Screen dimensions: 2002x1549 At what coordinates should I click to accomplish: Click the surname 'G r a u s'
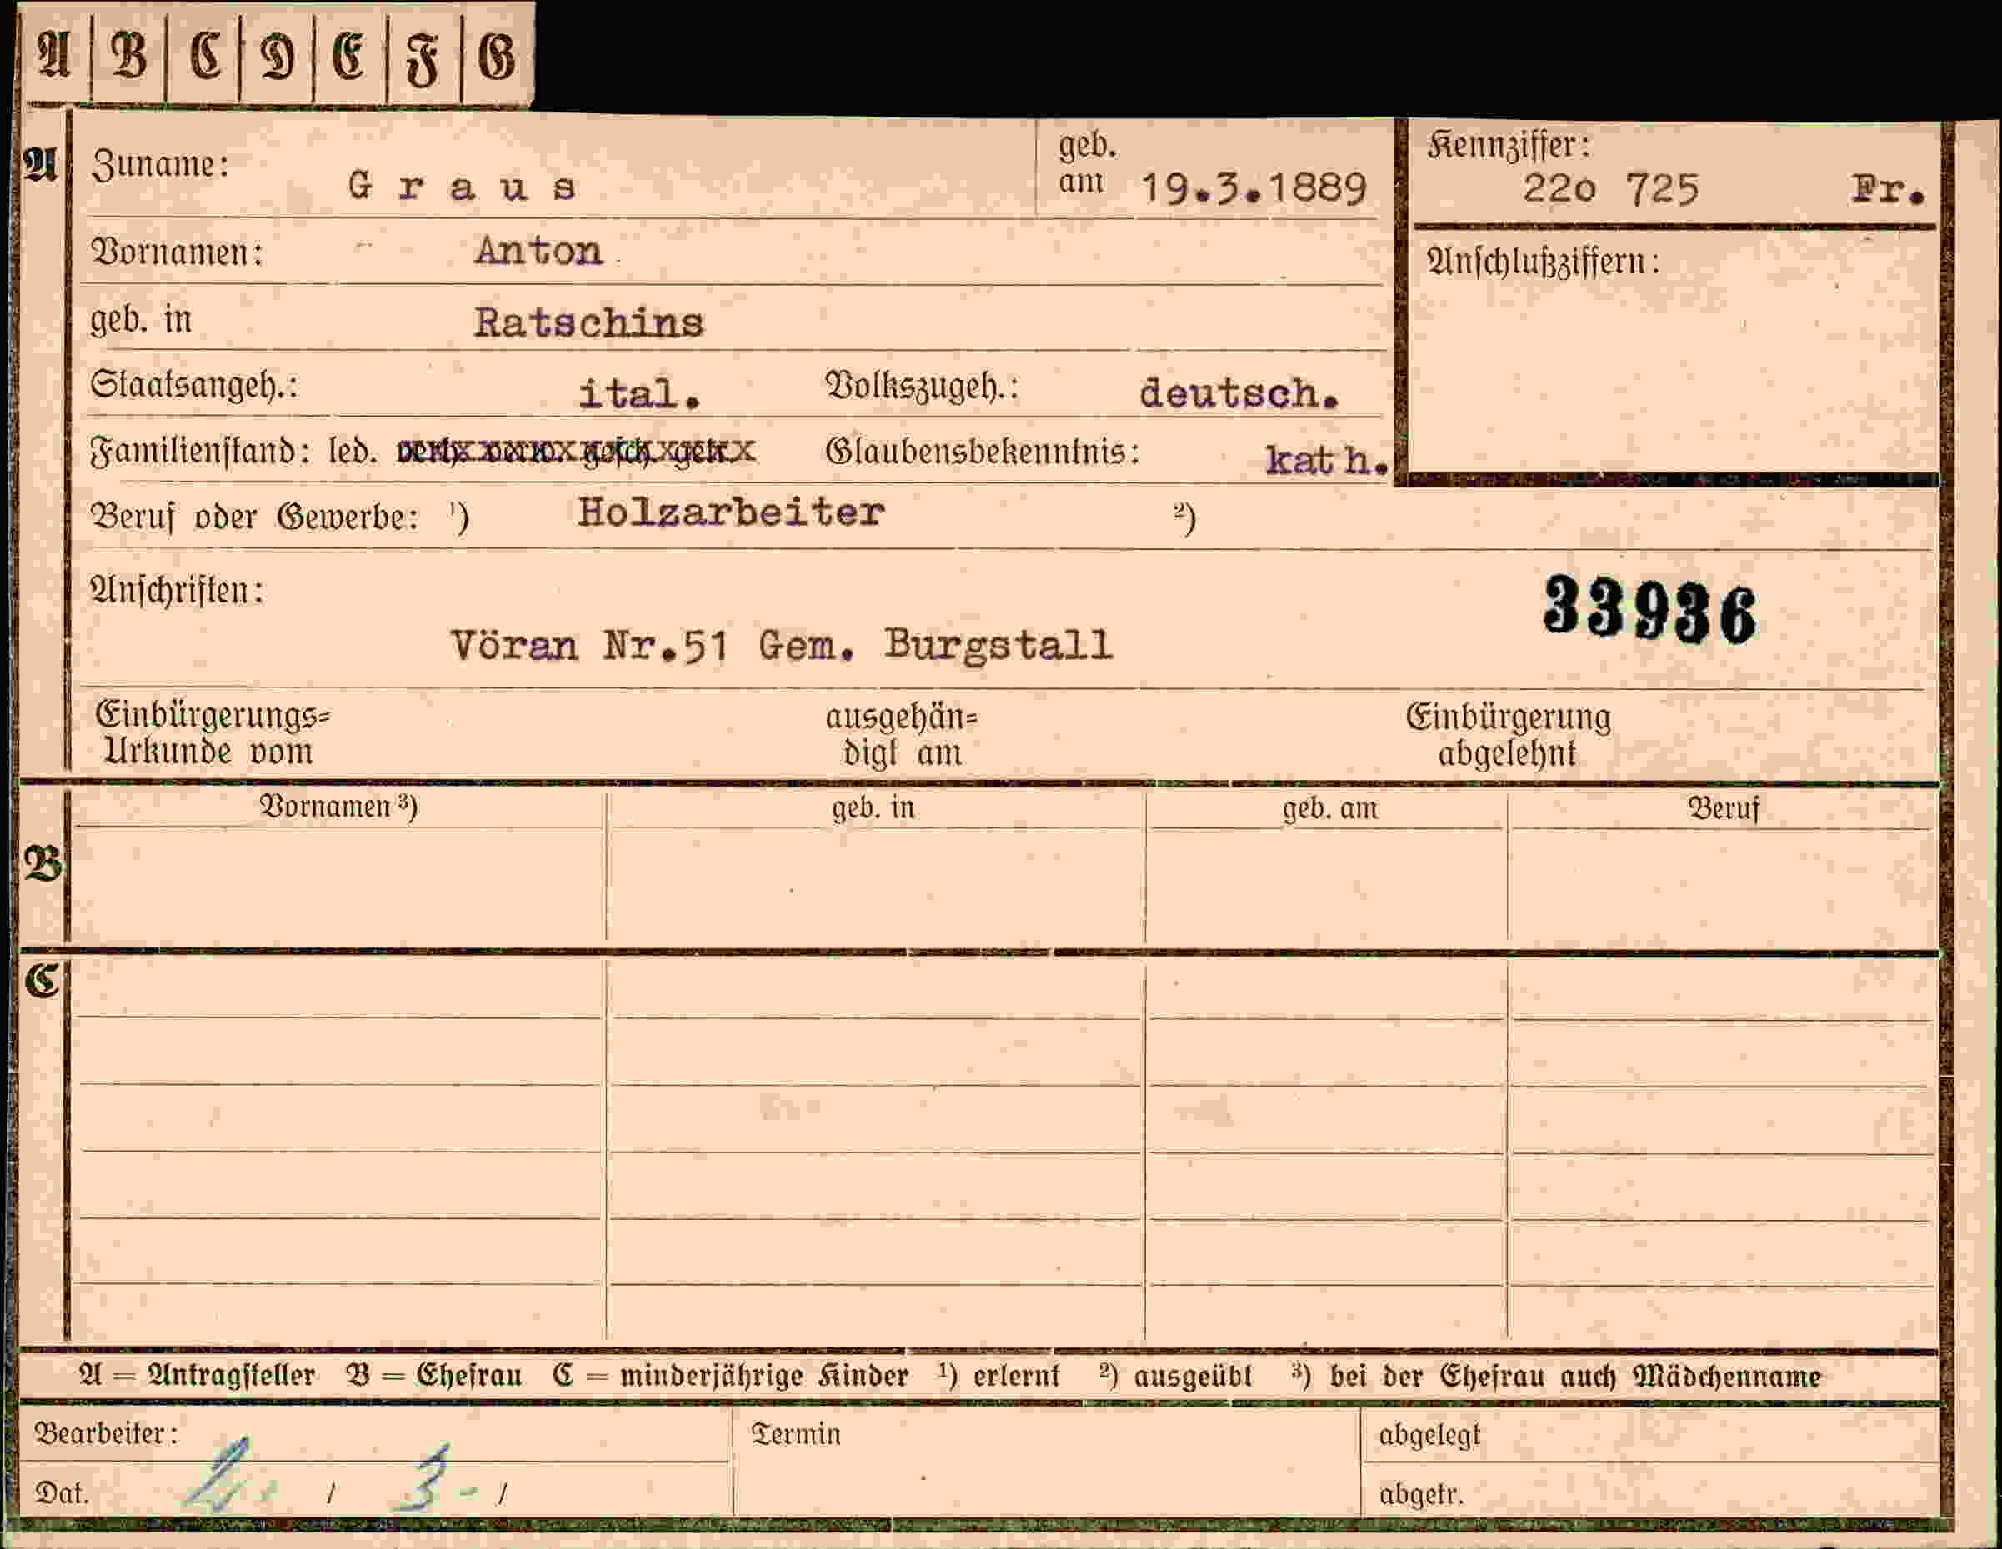[x=462, y=187]
